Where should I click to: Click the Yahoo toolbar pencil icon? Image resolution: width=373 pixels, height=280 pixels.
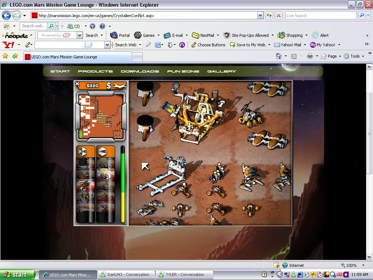pos(28,44)
